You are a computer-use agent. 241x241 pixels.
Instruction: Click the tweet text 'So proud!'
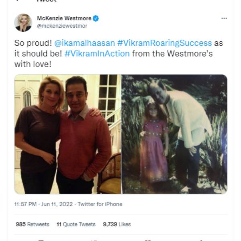[31, 43]
